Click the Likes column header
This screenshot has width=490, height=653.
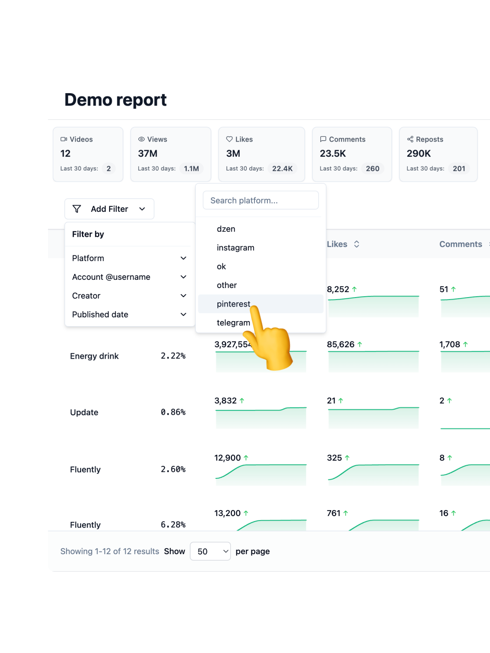tap(337, 244)
